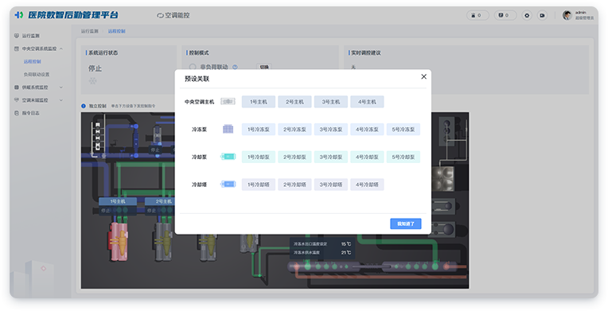Open the alarm counter badge showing 0
This screenshot has height=311, width=608.
[477, 16]
